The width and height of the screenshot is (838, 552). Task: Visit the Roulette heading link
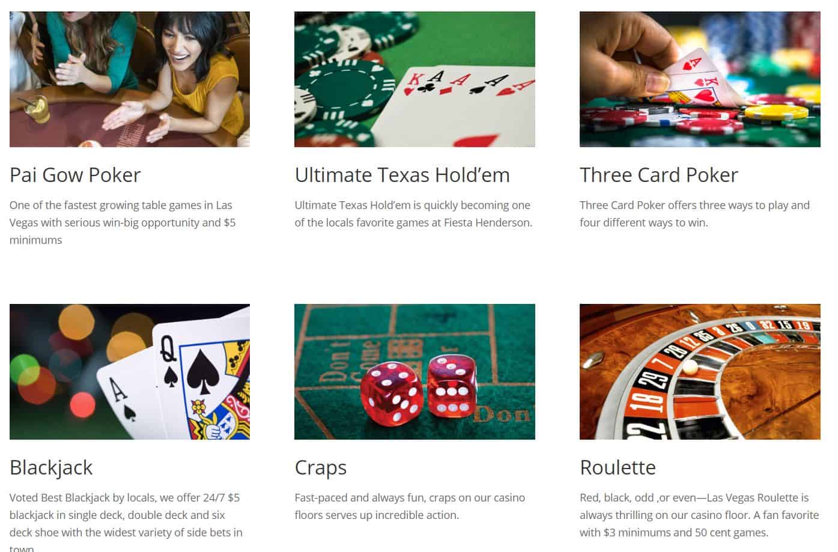(x=618, y=467)
